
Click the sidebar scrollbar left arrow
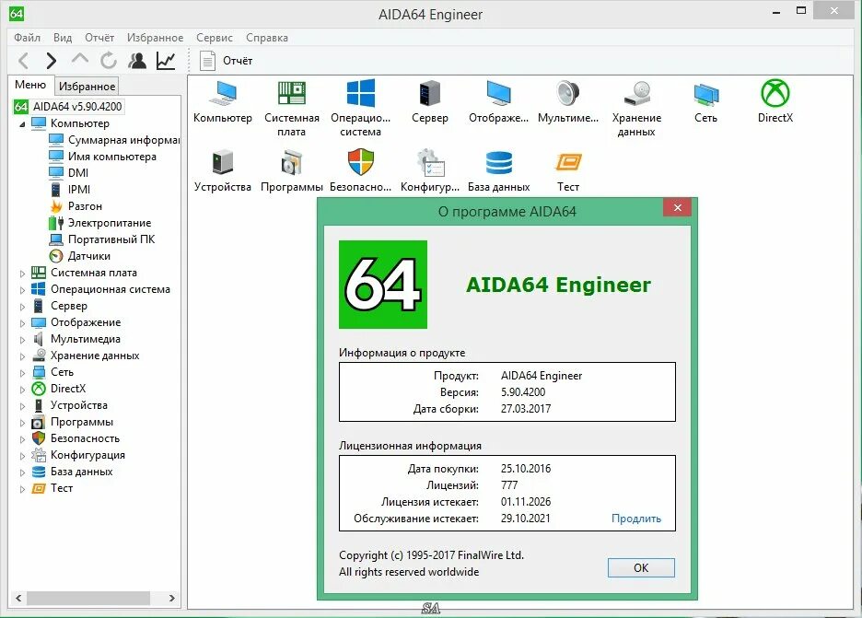click(18, 598)
